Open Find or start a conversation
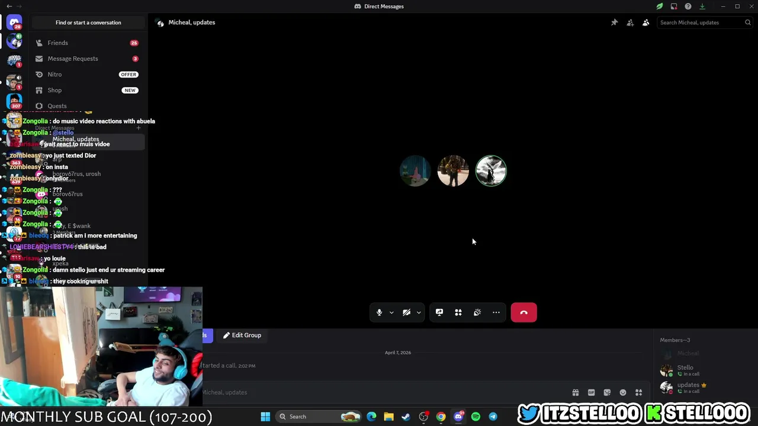 coord(88,22)
